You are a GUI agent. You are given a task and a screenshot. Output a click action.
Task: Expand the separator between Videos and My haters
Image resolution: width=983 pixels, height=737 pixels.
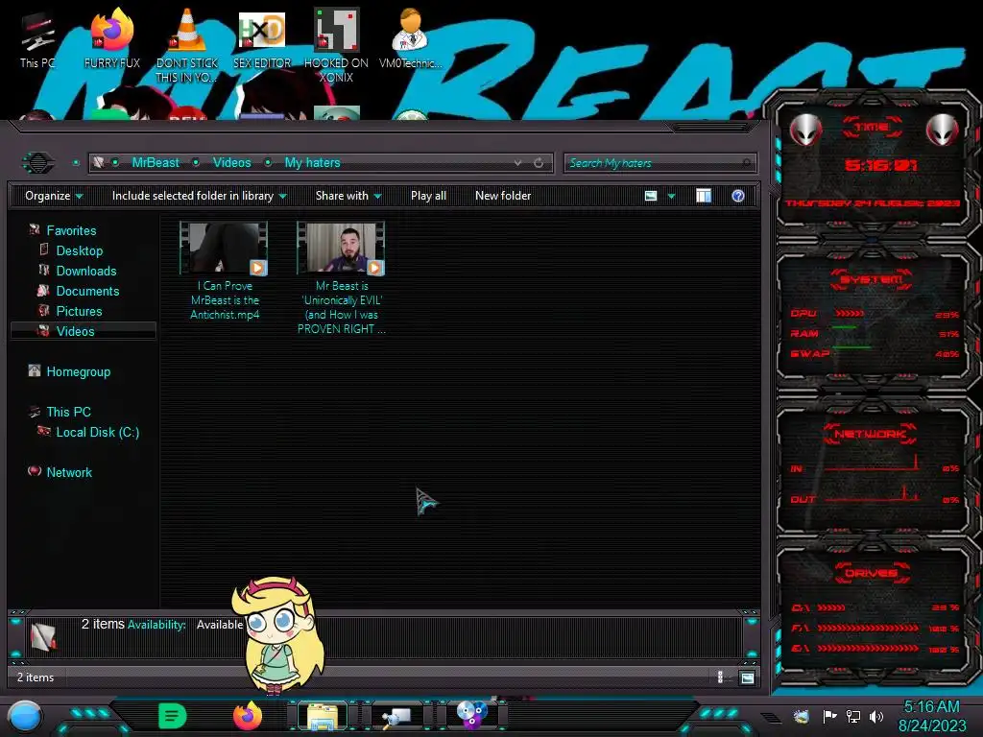point(269,163)
